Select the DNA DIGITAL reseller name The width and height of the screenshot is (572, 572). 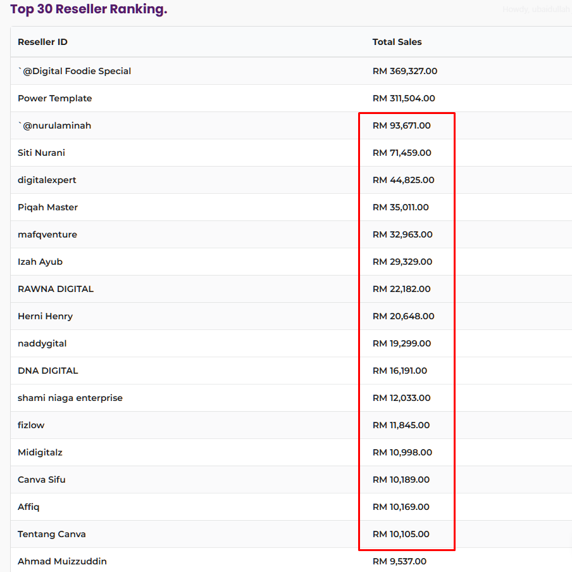click(48, 371)
